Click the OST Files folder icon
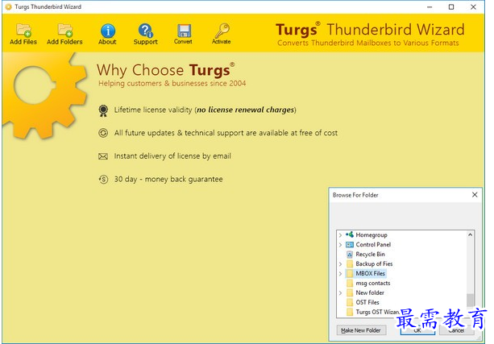The height and width of the screenshot is (344, 494). (350, 302)
